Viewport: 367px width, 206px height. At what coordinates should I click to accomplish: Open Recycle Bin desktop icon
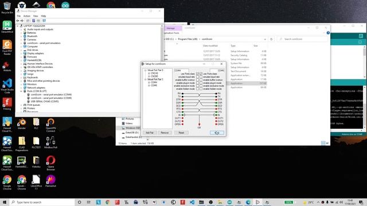point(7,7)
